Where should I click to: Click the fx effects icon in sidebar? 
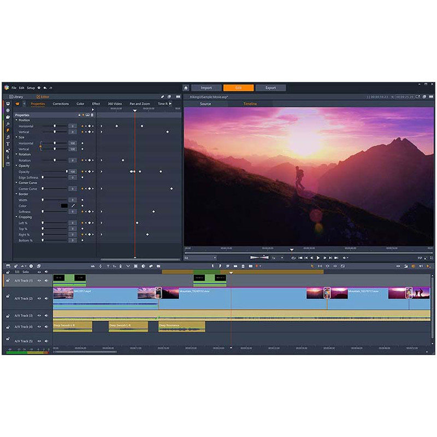click(8, 124)
